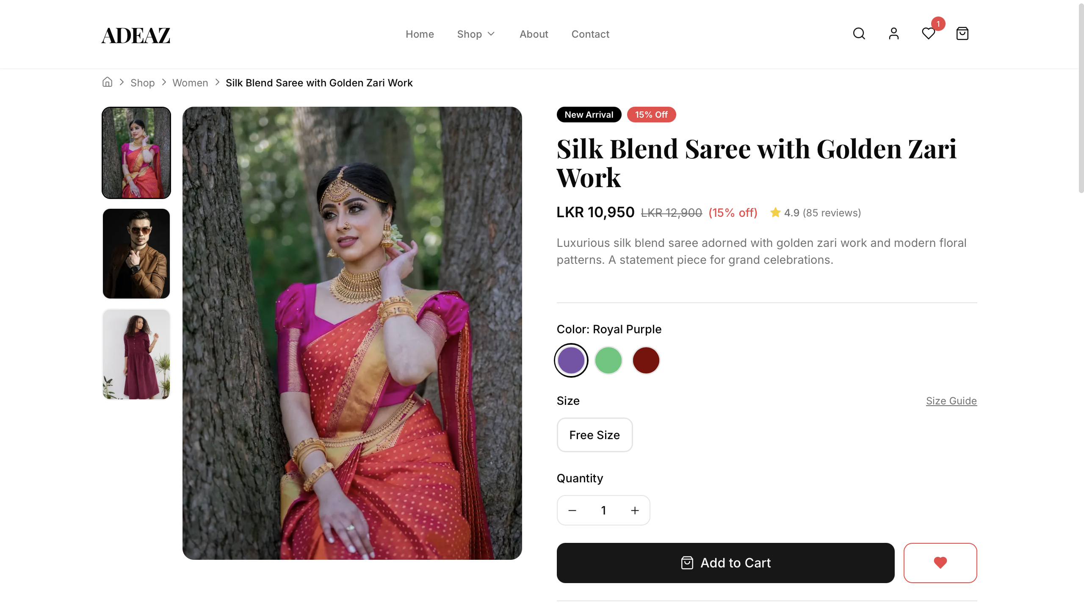Choose the dark red color swatch
This screenshot has width=1084, height=603.
646,360
